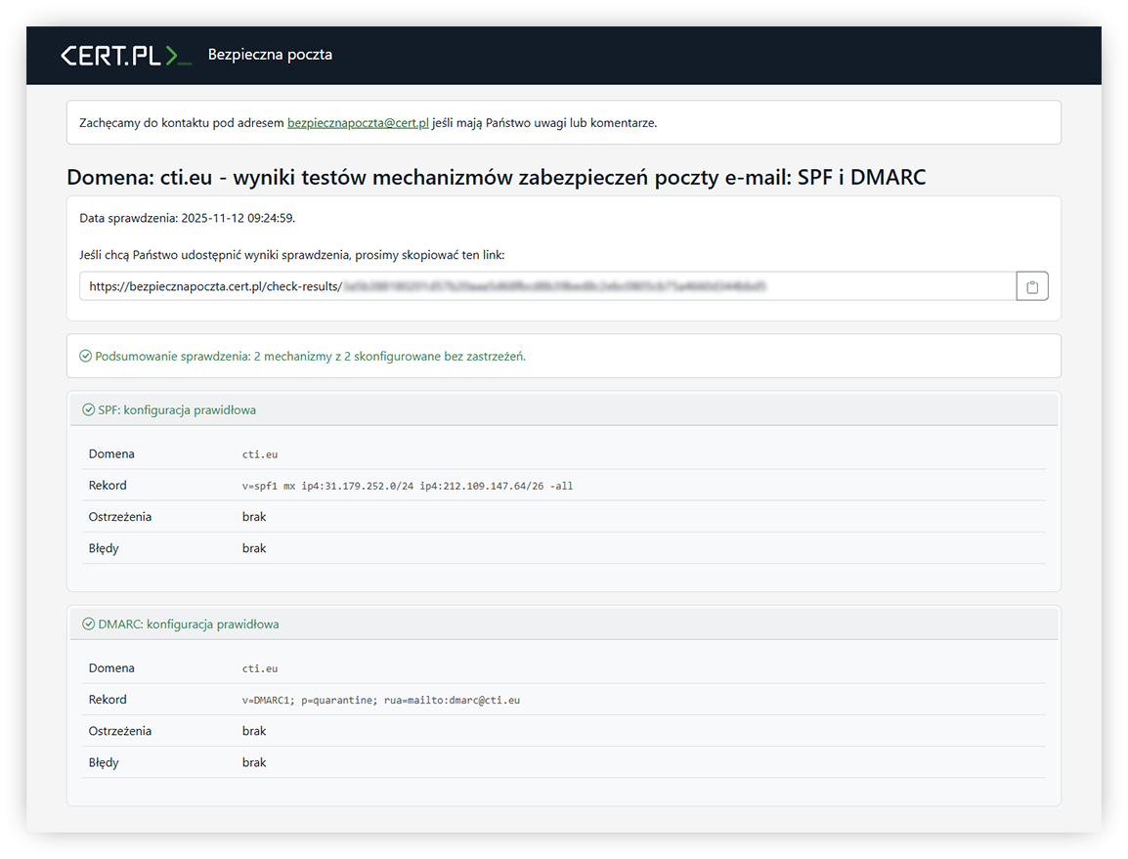Click the Rekord label in SPF table
Viewport: 1128px width, 859px height.
(x=108, y=486)
